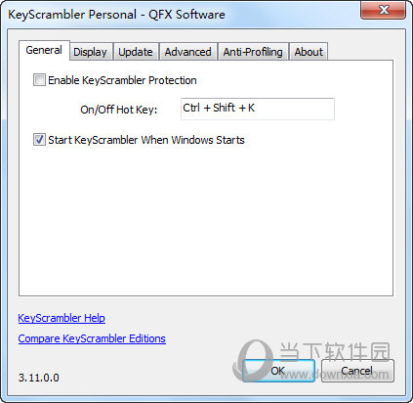Go to the Anti-Profiling tab
Viewport: 413px width, 403px height.
coord(253,52)
